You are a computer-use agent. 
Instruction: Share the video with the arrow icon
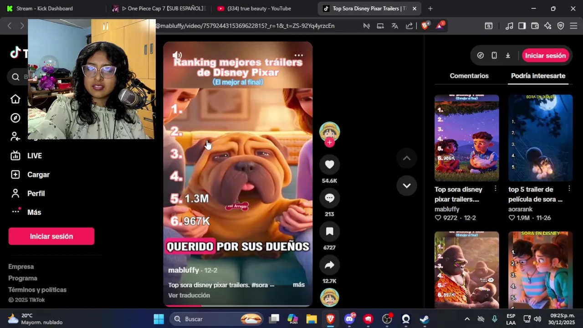click(x=329, y=265)
